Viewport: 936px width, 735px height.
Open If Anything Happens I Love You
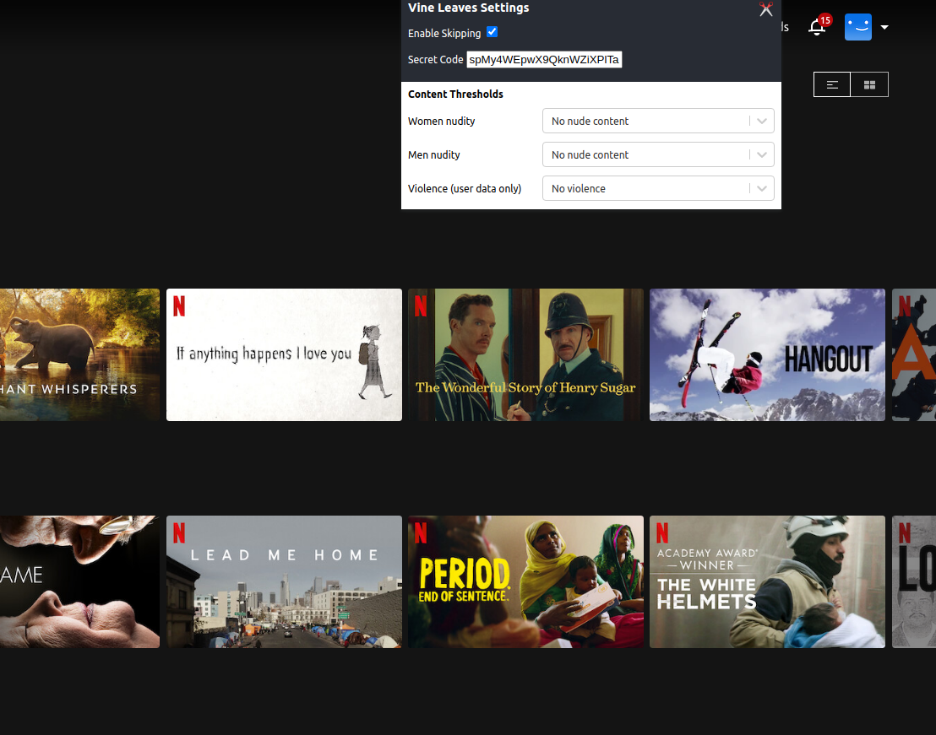(284, 354)
